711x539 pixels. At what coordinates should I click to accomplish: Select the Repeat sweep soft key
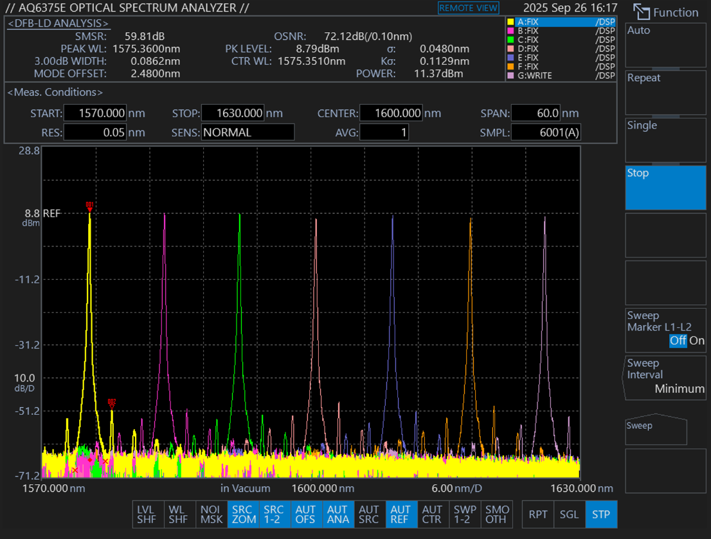665,93
